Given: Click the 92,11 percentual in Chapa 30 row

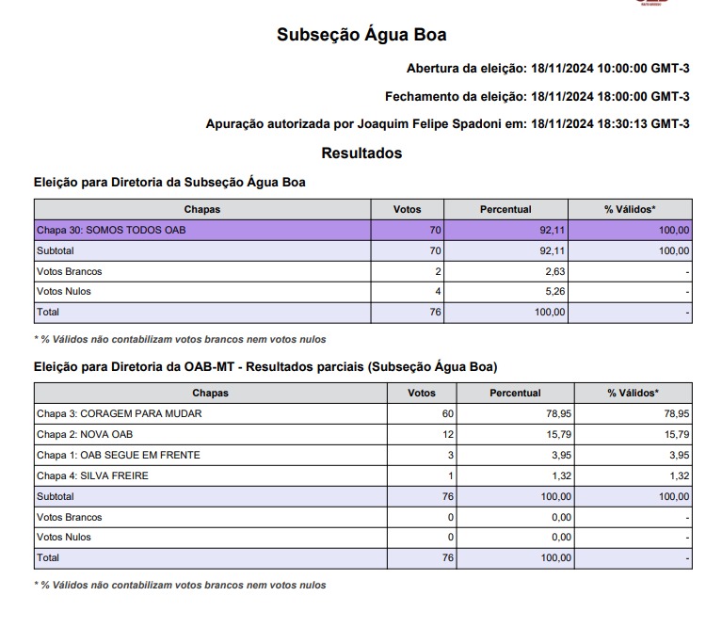Looking at the screenshot, I should (553, 231).
